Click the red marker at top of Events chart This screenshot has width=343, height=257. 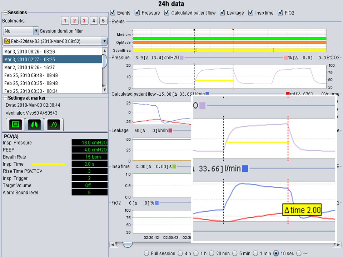click(x=233, y=30)
